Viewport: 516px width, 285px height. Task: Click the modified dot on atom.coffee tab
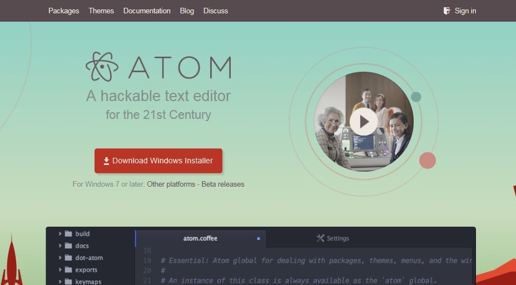pos(259,238)
